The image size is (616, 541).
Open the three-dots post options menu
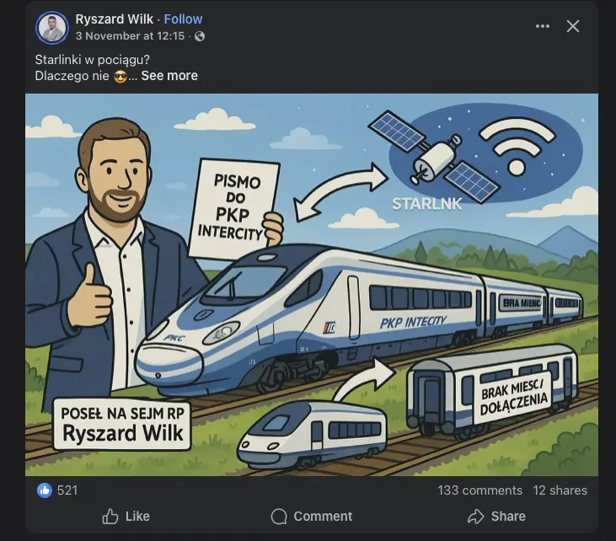pos(542,26)
